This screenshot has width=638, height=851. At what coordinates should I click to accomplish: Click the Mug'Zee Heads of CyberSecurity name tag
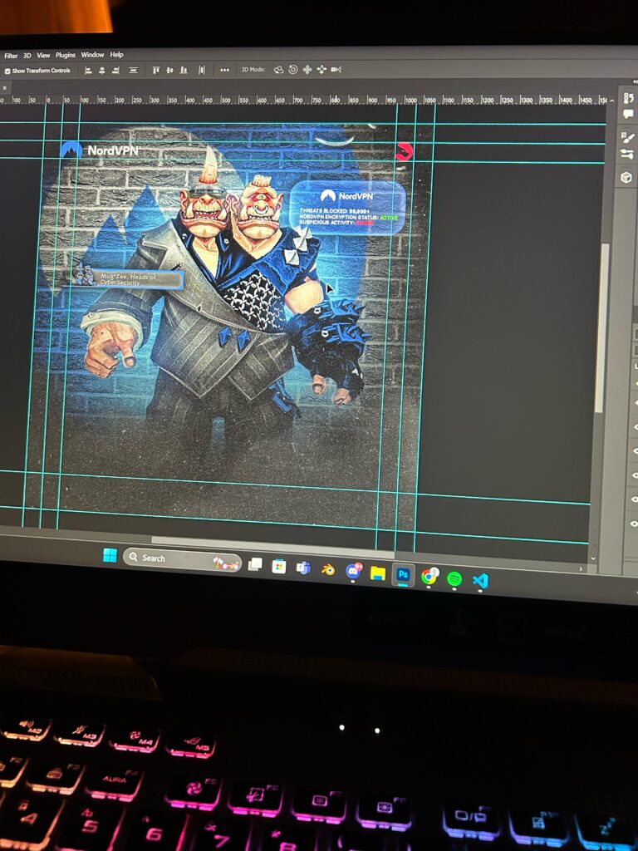pos(128,279)
